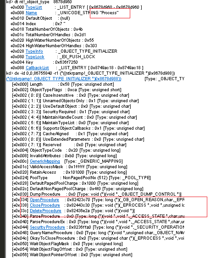The height and width of the screenshot is (258, 216).
Task: Click the QueryNameProcedure row
Action: [98, 233]
